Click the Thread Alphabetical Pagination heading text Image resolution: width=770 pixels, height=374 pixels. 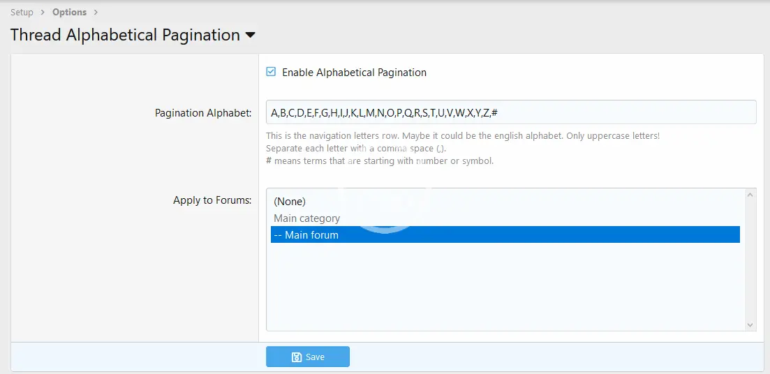point(125,36)
